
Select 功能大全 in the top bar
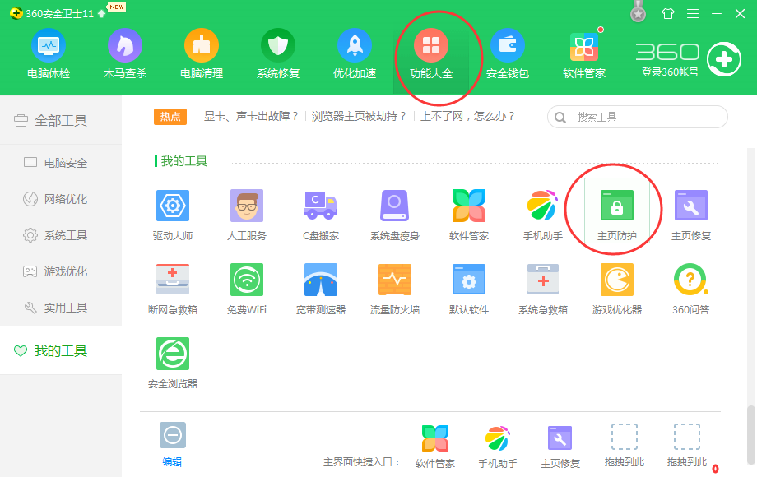tap(431, 54)
